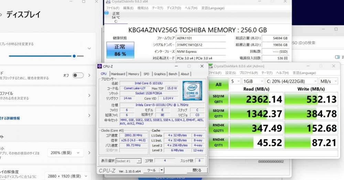Screen dimensions: 344x180
Task: Open the display detail information chevron
Action: [x=89, y=115]
